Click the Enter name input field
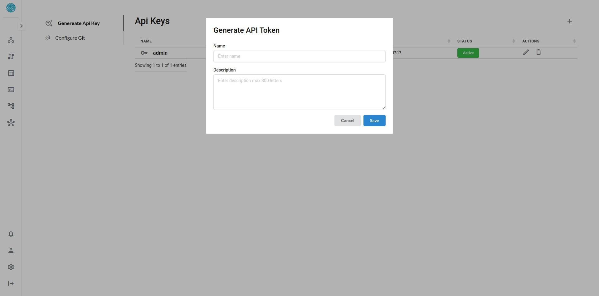Viewport: 599px width, 296px height. tap(299, 56)
